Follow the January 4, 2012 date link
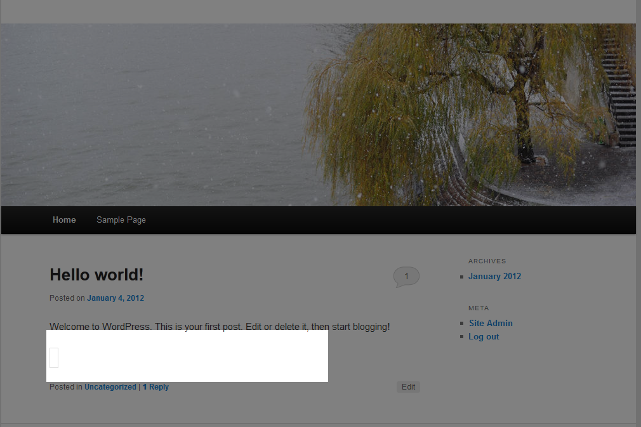Viewport: 641px width, 427px height. click(x=116, y=298)
